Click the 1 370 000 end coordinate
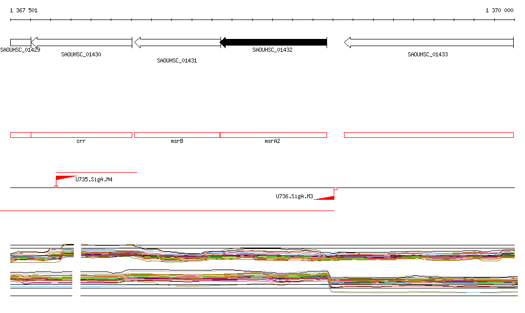The width and height of the screenshot is (525, 313). (499, 10)
